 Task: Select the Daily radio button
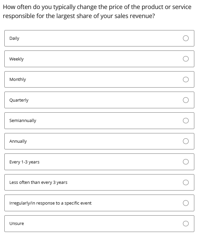[x=186, y=38]
